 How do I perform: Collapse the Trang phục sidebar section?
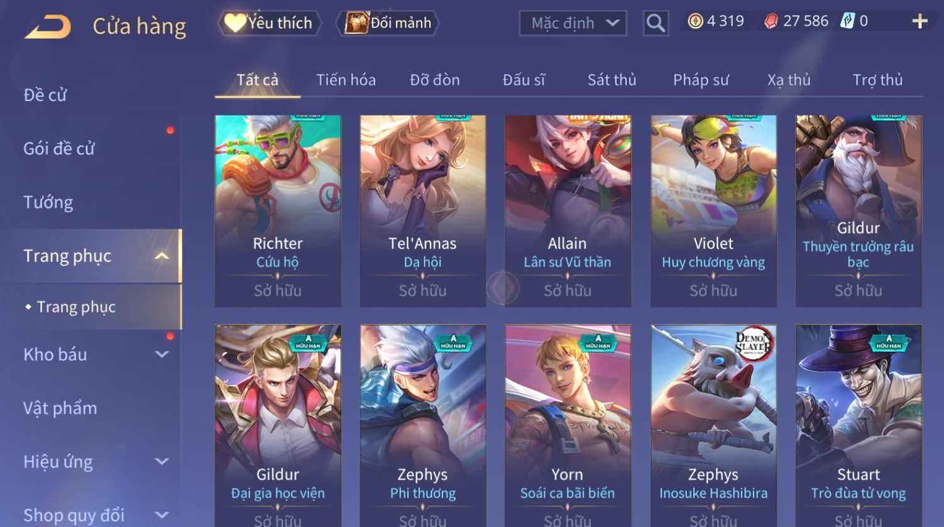click(162, 256)
